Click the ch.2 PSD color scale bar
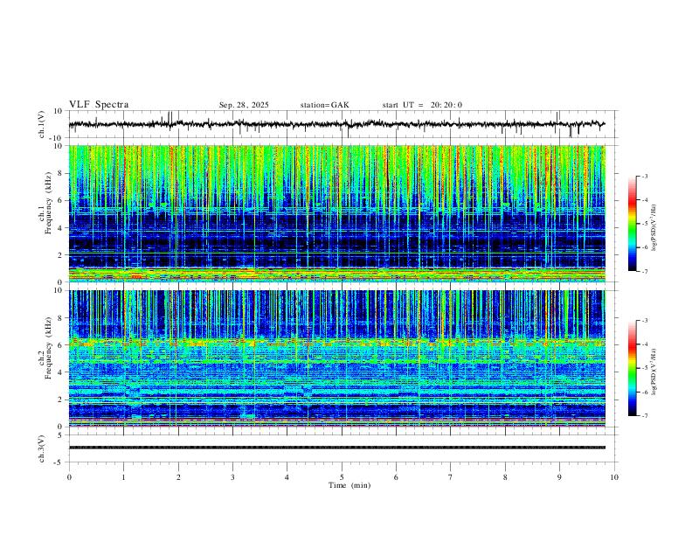This screenshot has width=692, height=535. [x=632, y=368]
